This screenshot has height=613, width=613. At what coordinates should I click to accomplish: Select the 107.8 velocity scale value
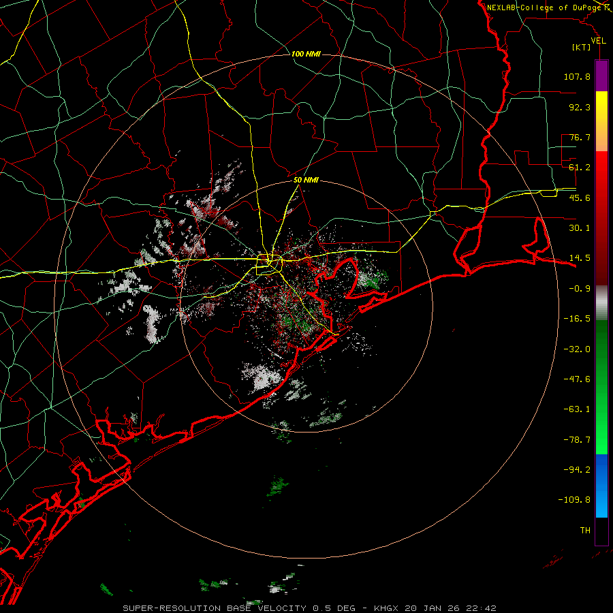[x=577, y=76]
